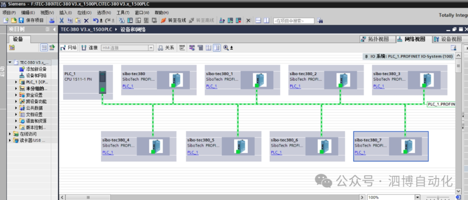Compile the project with the compile icon

(x=121, y=21)
